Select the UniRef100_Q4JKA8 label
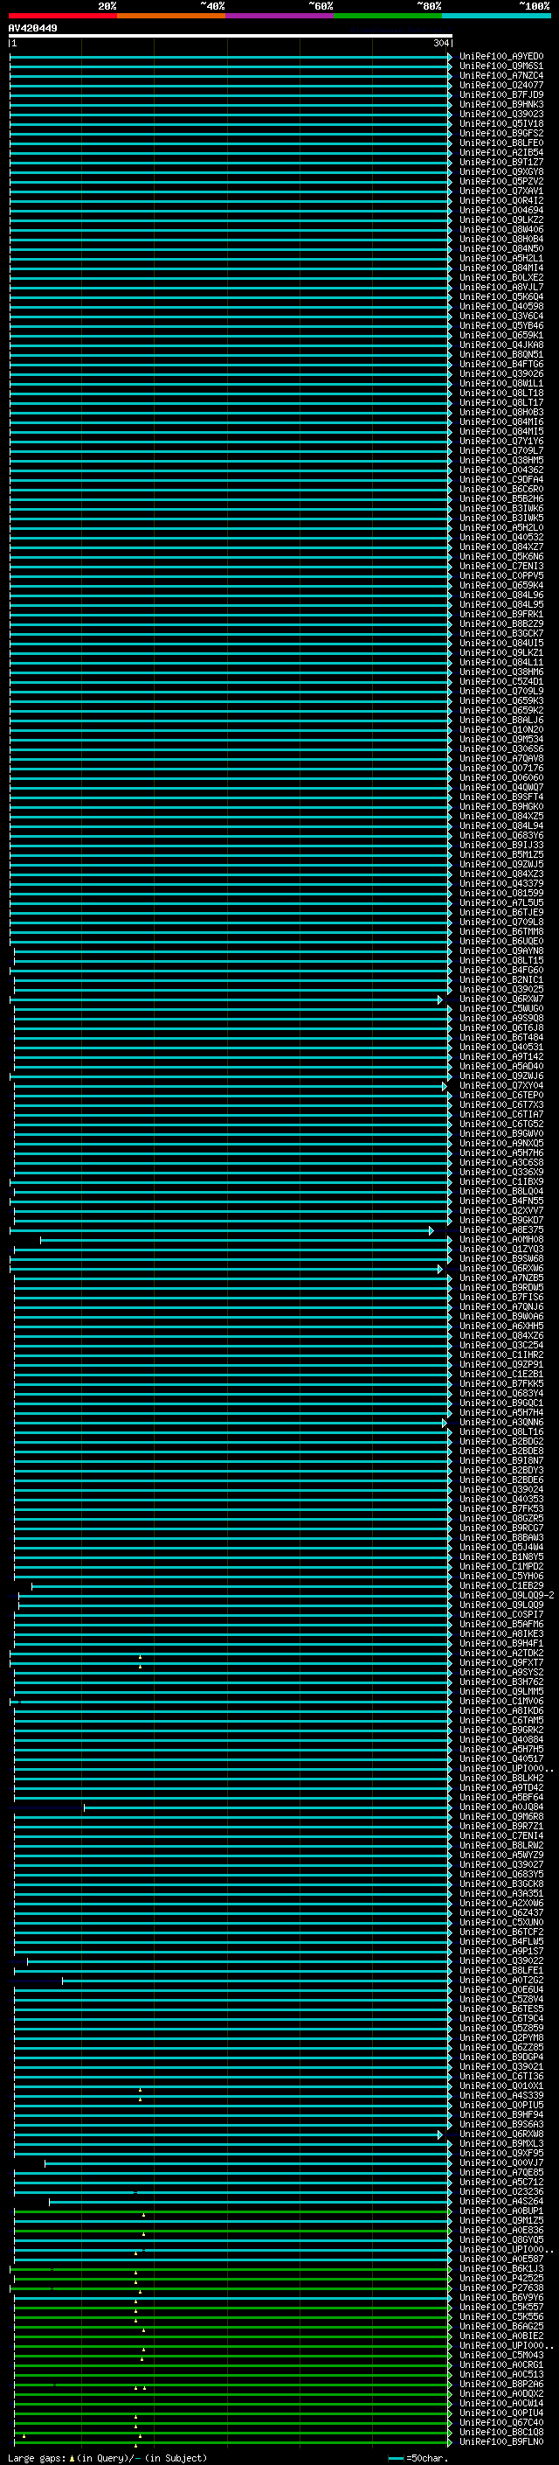The height and width of the screenshot is (2465, 559). tap(500, 345)
